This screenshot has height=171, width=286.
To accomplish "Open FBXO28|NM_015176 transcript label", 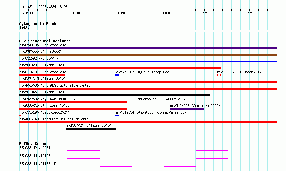I will pyautogui.click(x=35, y=156).
